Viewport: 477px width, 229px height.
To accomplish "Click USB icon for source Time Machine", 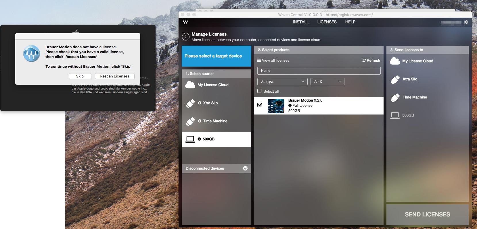I will pos(190,121).
